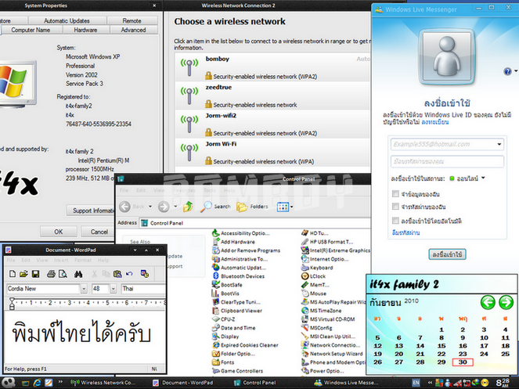The image size is (519, 389).
Task: Switch to Hardware tab in System Properties
Action: click(x=85, y=30)
